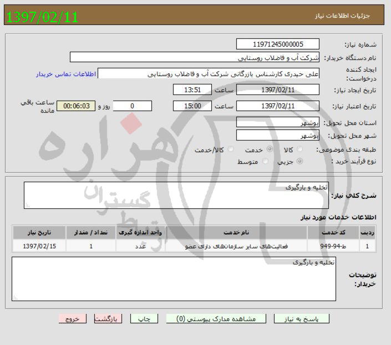Click the need date cell 1397/02/15
Image resolution: width=391 pixels, height=345 pixels.
tap(39, 246)
